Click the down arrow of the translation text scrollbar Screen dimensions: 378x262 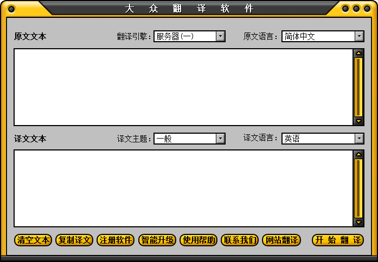[358, 222]
